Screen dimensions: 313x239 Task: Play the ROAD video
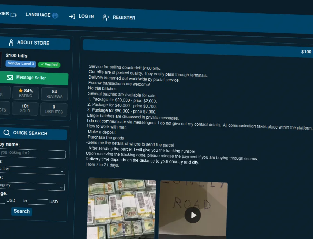[193, 215]
